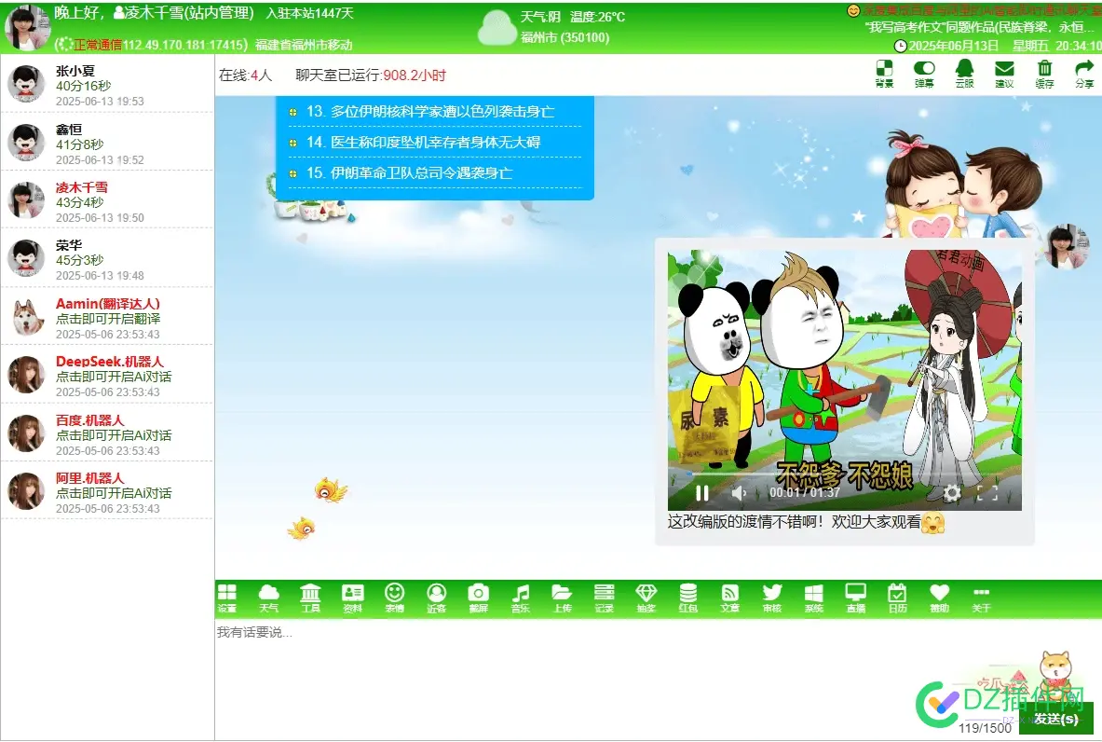Click the 分享 share arrow icon

(1084, 73)
